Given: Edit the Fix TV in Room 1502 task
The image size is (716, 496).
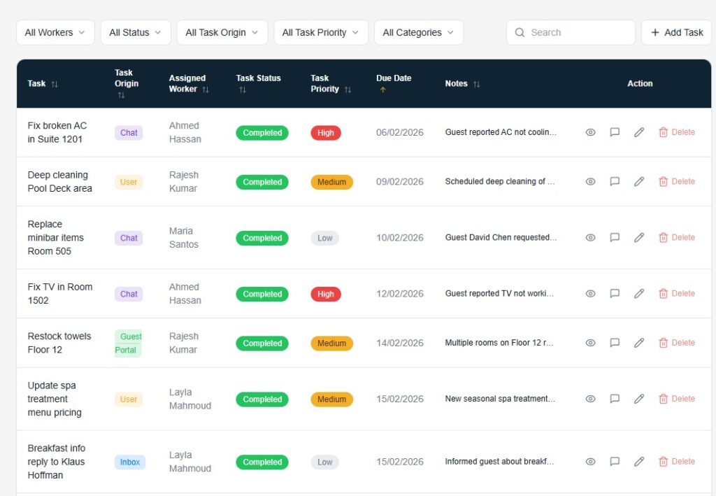Looking at the screenshot, I should coord(638,294).
